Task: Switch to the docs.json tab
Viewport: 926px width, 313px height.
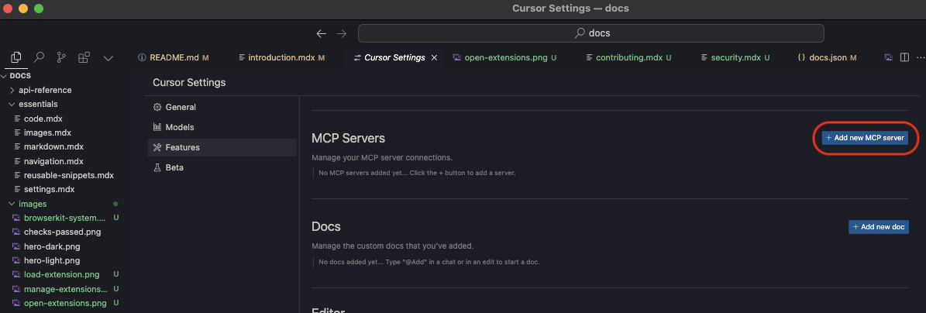Action: (x=826, y=58)
